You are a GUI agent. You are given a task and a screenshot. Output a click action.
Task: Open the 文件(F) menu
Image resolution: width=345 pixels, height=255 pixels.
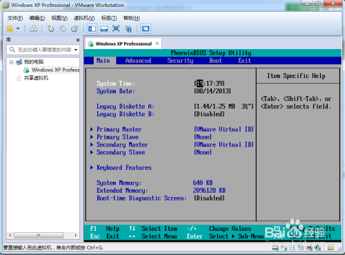click(15, 18)
